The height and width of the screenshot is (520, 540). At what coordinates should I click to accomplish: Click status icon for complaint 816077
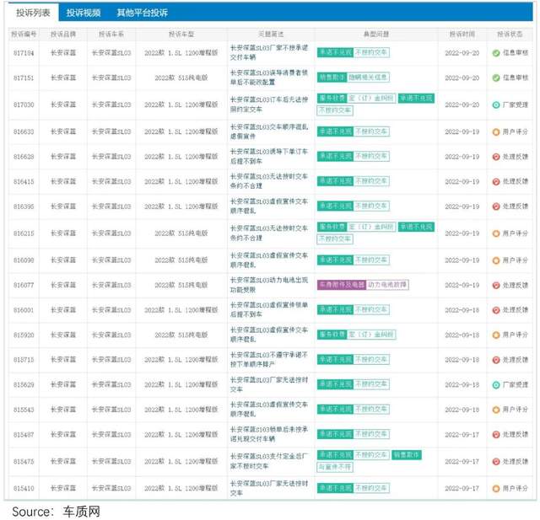(x=496, y=286)
